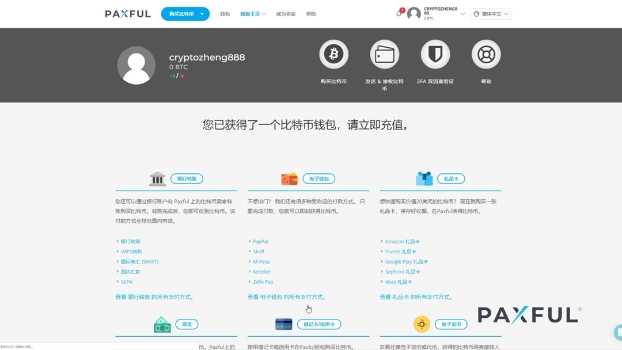Select 成为卖家 in the top navigation

point(286,13)
